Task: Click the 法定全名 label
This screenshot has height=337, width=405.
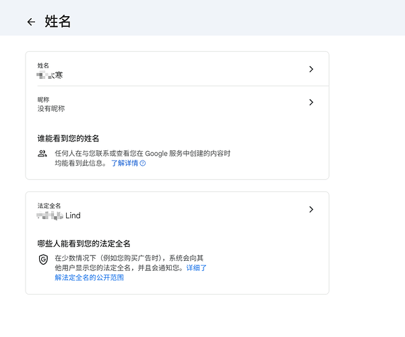Action: click(x=49, y=206)
